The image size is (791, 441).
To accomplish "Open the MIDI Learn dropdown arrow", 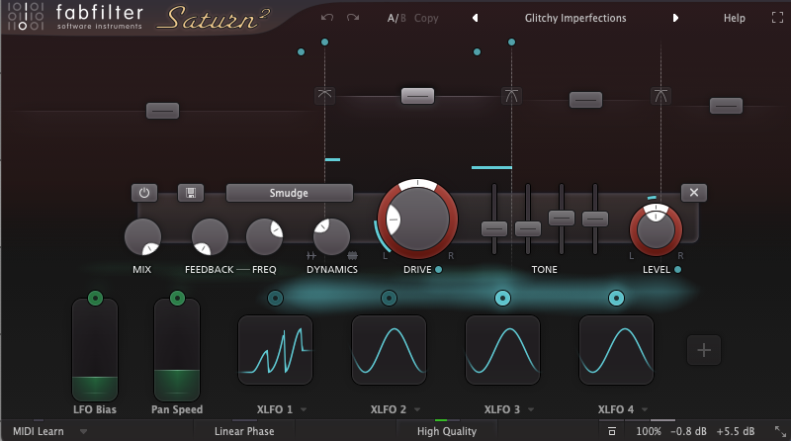I will tap(83, 431).
